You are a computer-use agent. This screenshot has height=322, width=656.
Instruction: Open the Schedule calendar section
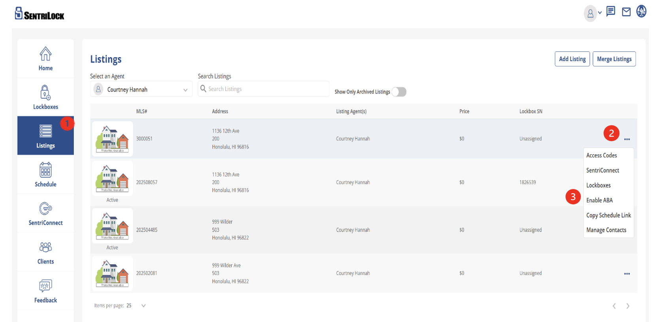click(45, 175)
